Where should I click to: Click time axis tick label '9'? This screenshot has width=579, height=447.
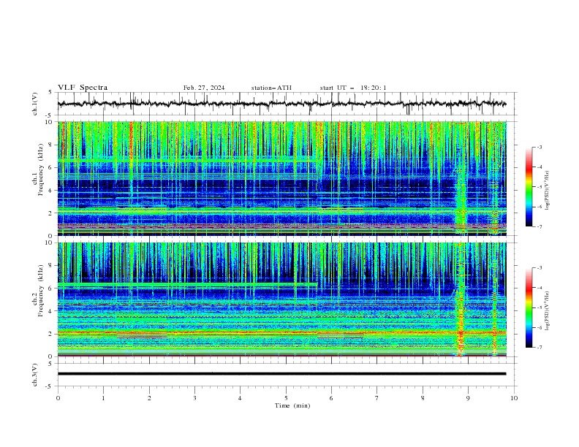(x=468, y=398)
